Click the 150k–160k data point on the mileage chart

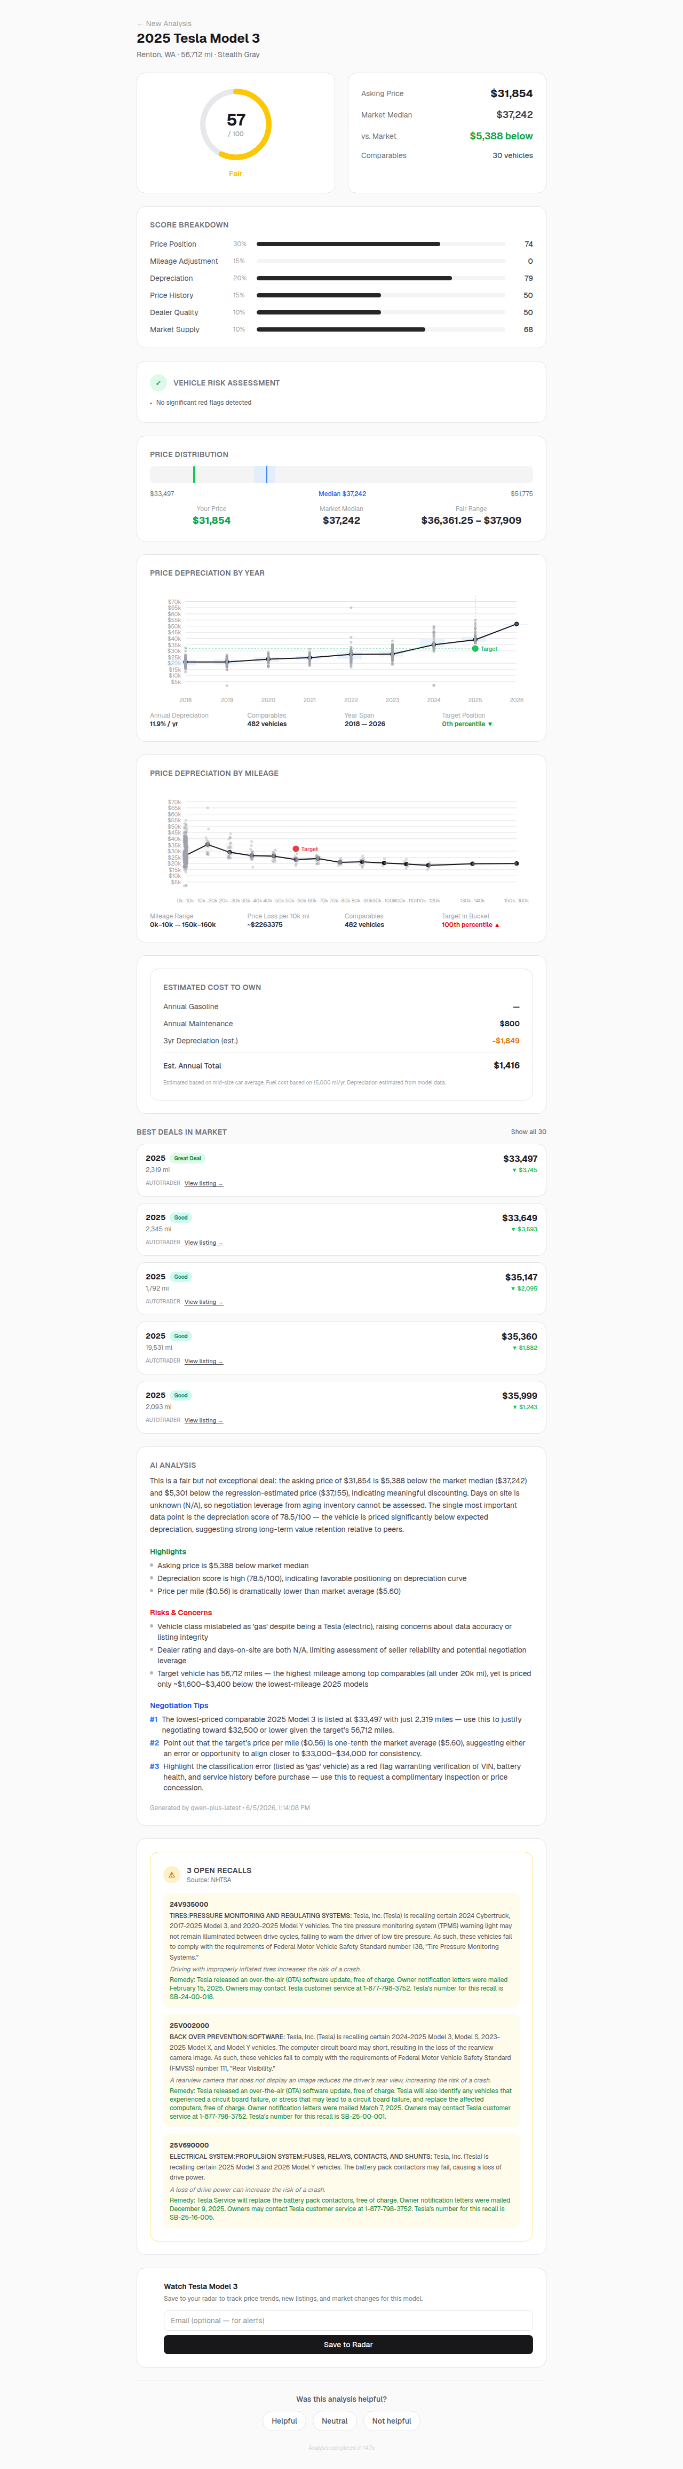click(517, 863)
